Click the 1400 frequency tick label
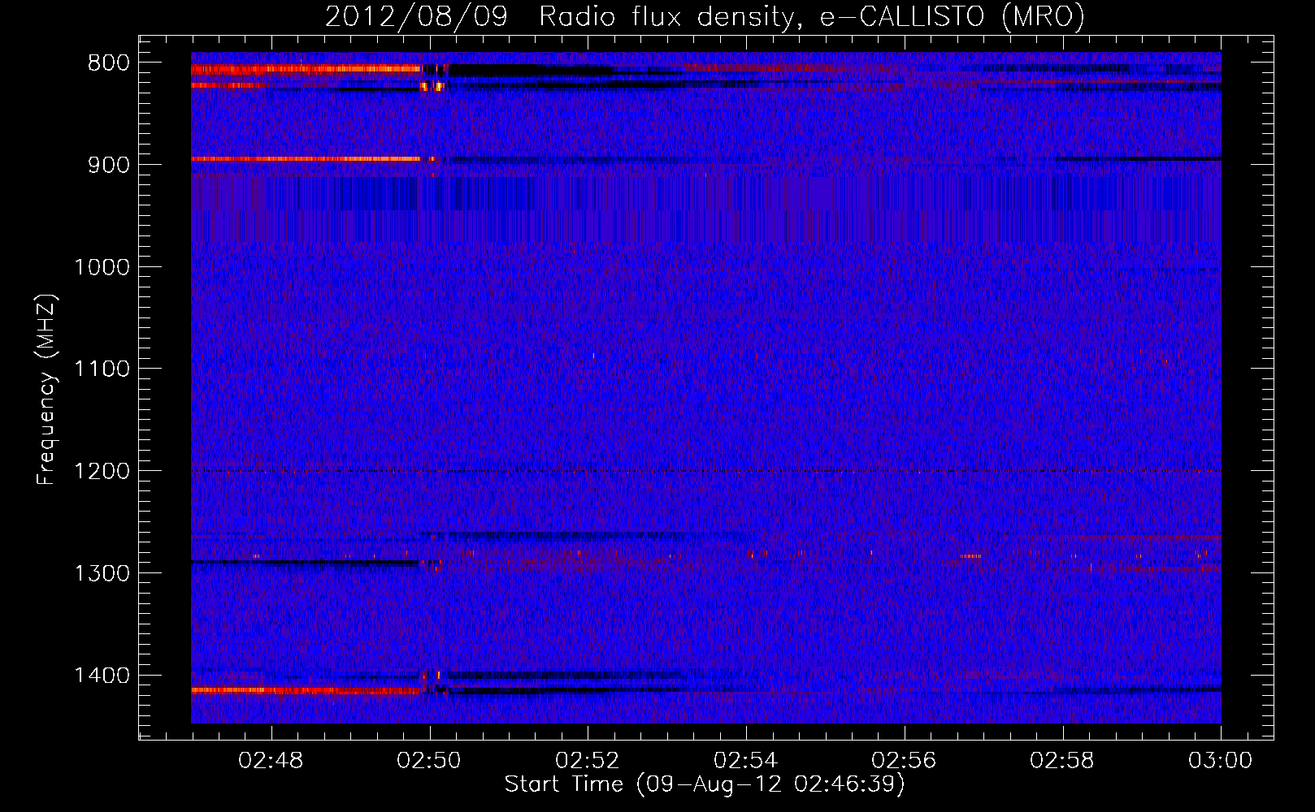Viewport: 1315px width, 812px height. (x=102, y=676)
